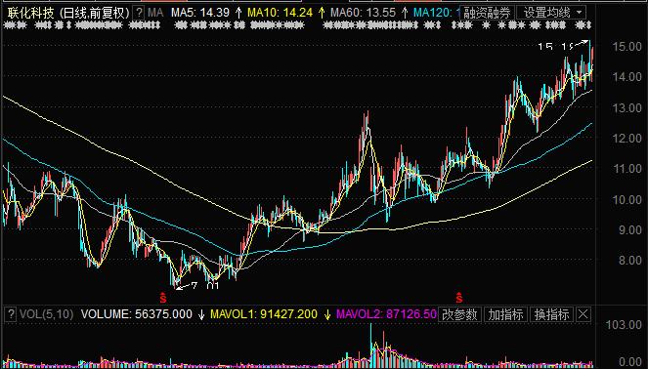The height and width of the screenshot is (369, 648).
Task: Click the up arrow after MA10 value
Action: 322,13
